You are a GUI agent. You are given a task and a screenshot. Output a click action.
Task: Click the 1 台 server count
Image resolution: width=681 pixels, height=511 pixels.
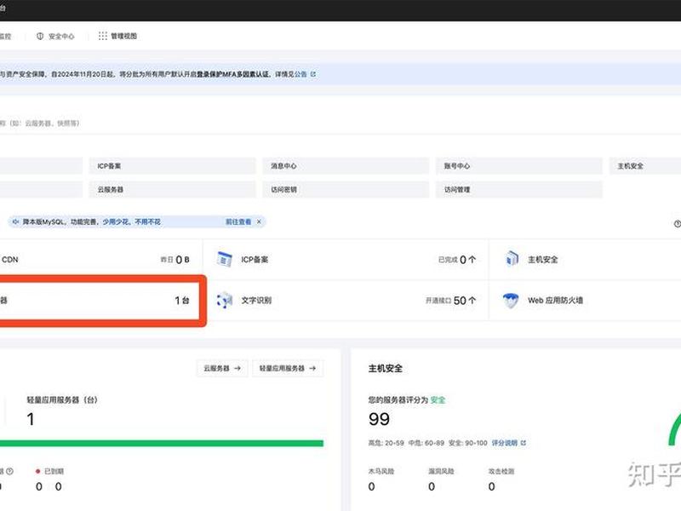pos(182,301)
